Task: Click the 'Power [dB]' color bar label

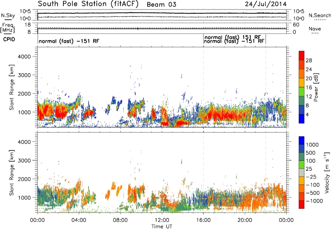Action: pyautogui.click(x=316, y=87)
